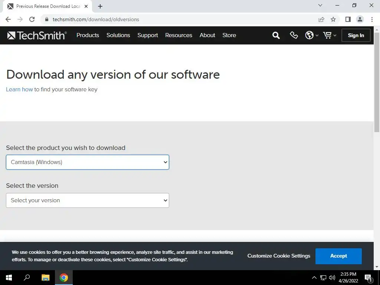The image size is (380, 285).
Task: Click the page vertical scrollbar thumb
Action: point(377,82)
